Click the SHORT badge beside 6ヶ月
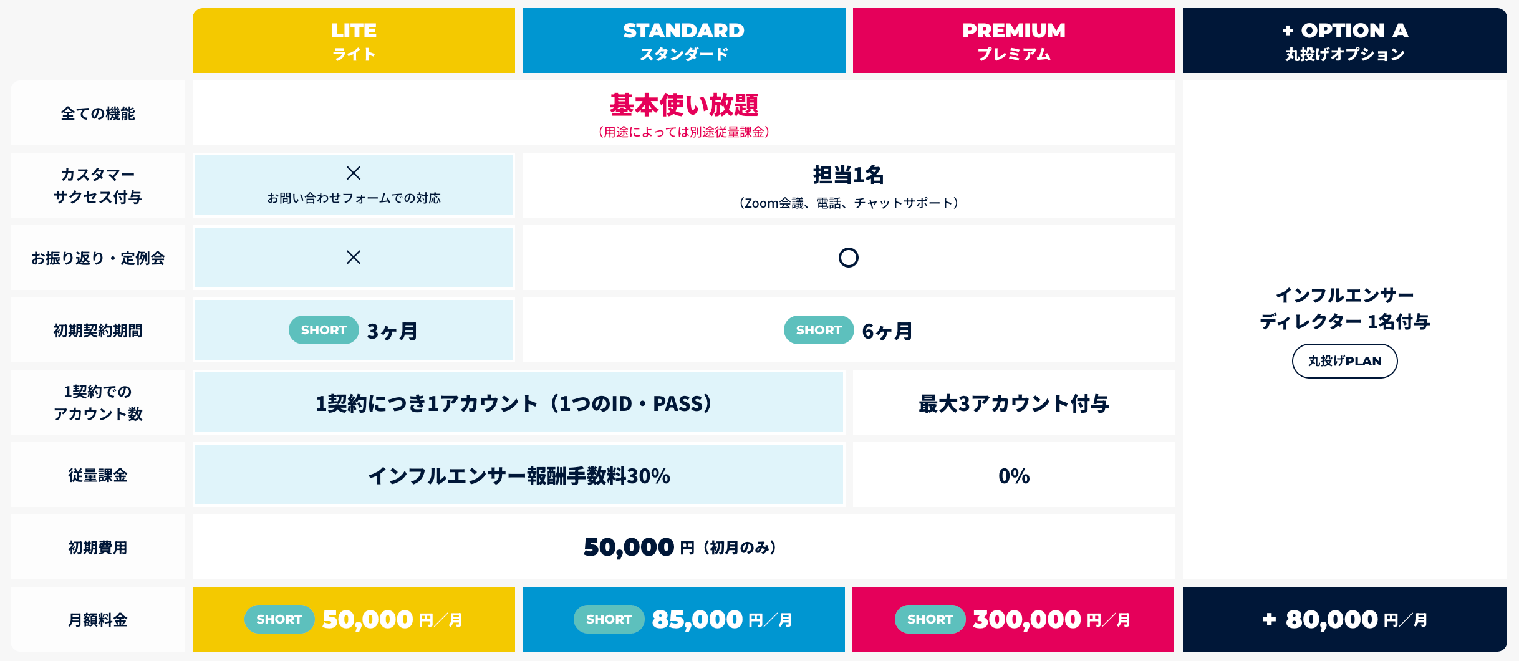Image resolution: width=1519 pixels, height=661 pixels. click(x=818, y=330)
